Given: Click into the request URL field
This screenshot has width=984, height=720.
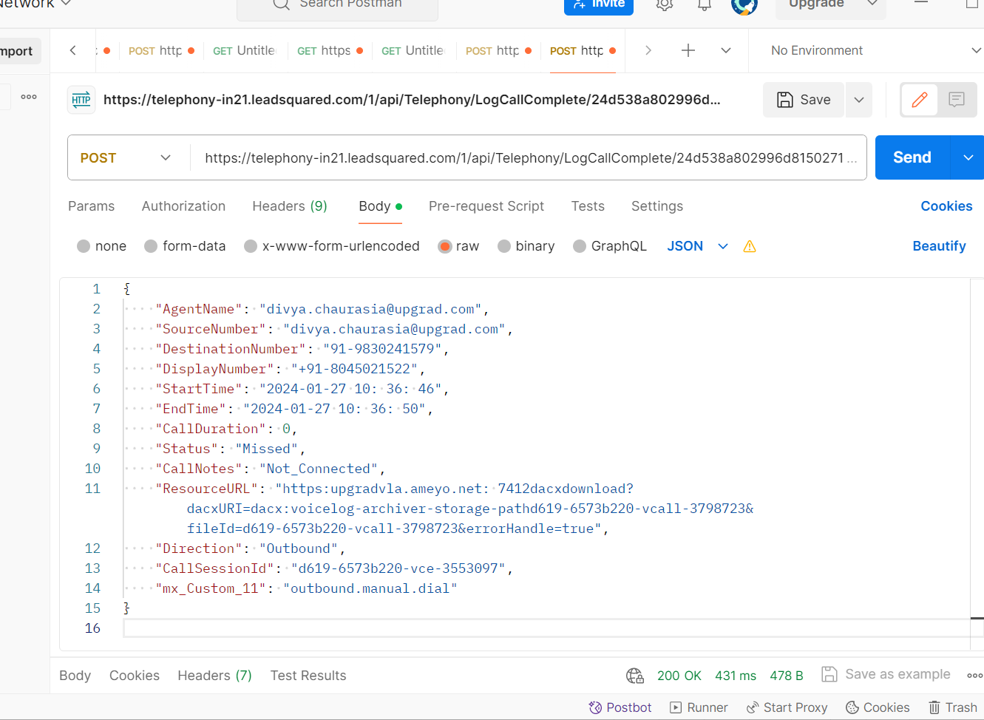Looking at the screenshot, I should (x=528, y=157).
